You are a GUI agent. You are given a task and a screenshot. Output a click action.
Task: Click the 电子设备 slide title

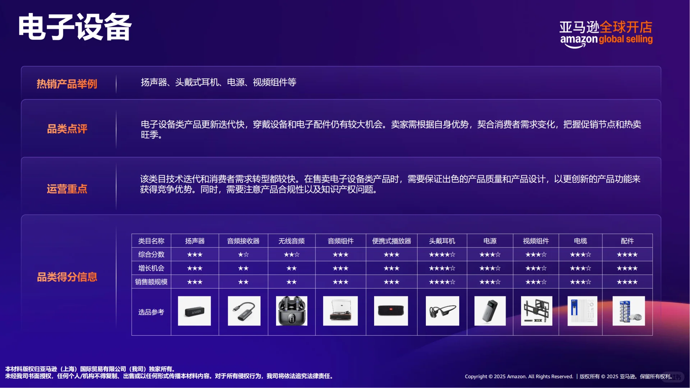coord(75,27)
